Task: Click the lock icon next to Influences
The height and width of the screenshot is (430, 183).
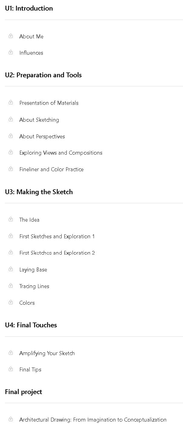Action: coord(11,52)
